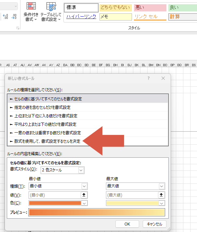Viewport: 197px width, 232px height.
Task: Open the number format dialog launcher icon
Action: coord(18,28)
